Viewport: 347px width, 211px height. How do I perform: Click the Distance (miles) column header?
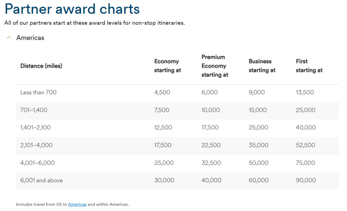pyautogui.click(x=41, y=66)
